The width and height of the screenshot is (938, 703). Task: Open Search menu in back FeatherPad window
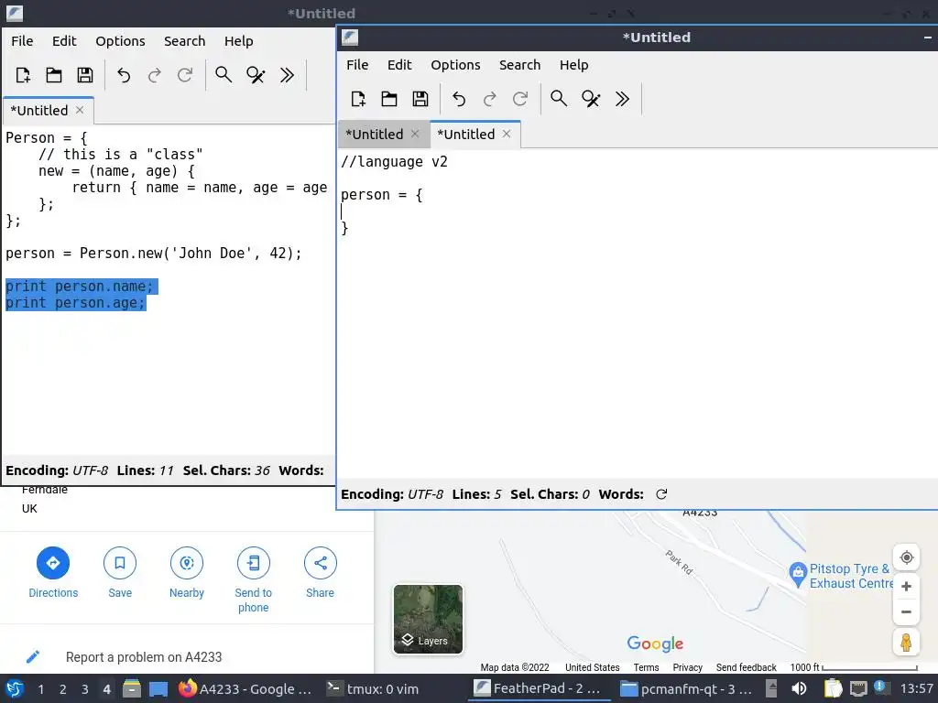(x=185, y=40)
